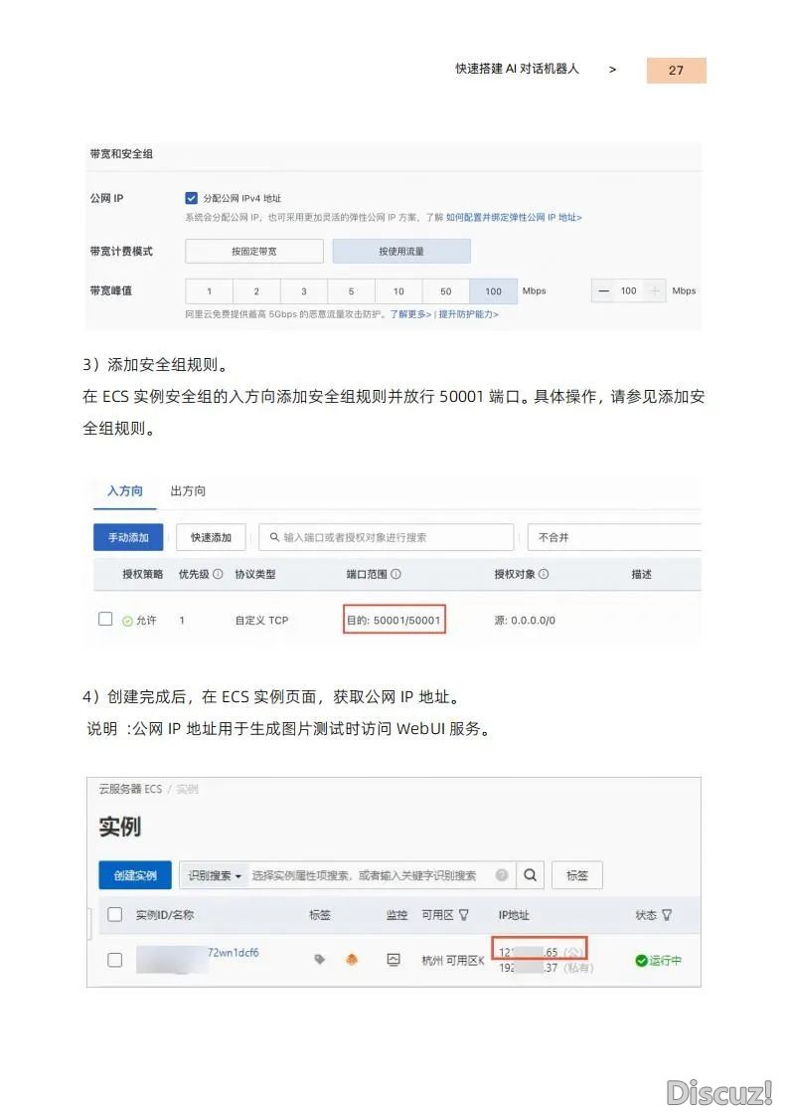
Task: Click info icon next to 端口范围
Action: 395,575
